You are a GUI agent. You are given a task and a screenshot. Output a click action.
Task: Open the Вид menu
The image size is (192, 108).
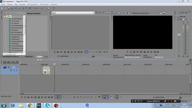point(16,4)
